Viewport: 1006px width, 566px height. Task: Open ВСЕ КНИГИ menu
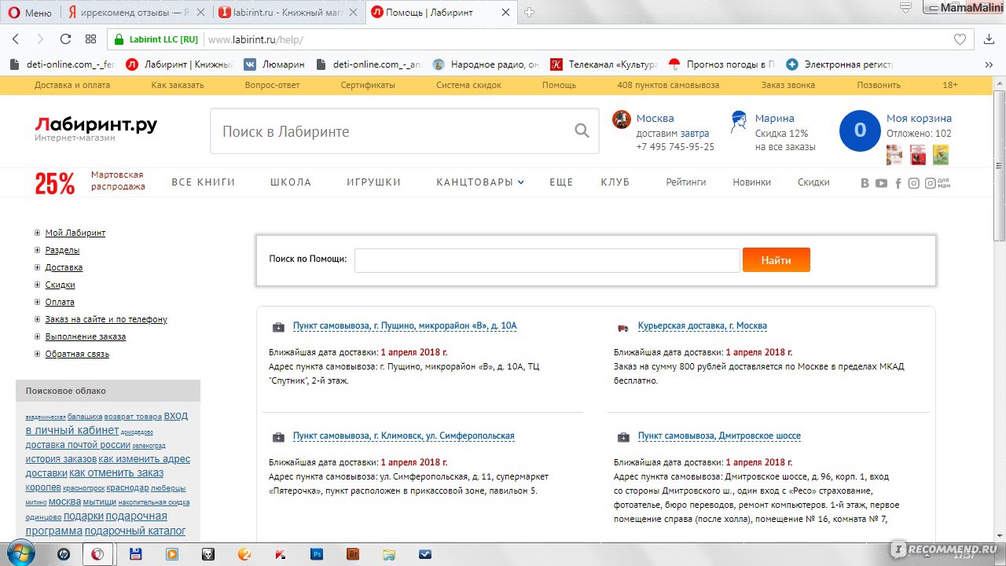(x=204, y=182)
